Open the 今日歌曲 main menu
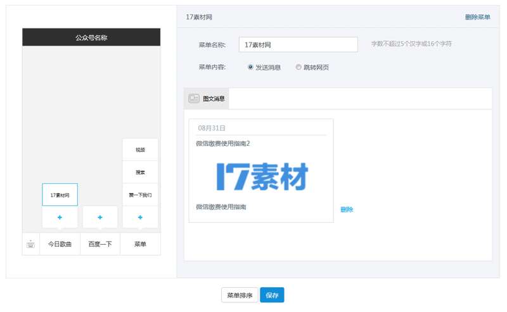This screenshot has width=507, height=312. click(x=60, y=244)
